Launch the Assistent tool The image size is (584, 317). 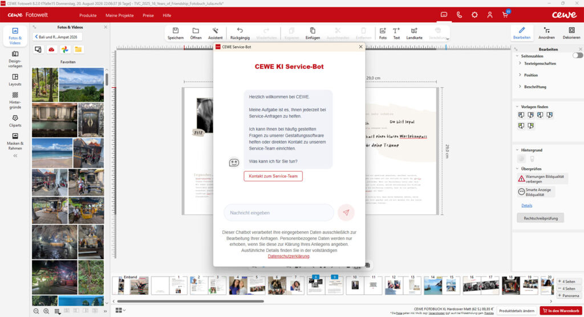215,33
